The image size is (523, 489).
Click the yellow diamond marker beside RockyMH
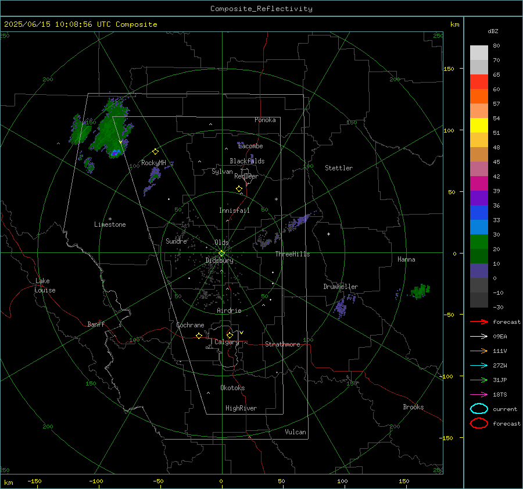[x=155, y=152]
